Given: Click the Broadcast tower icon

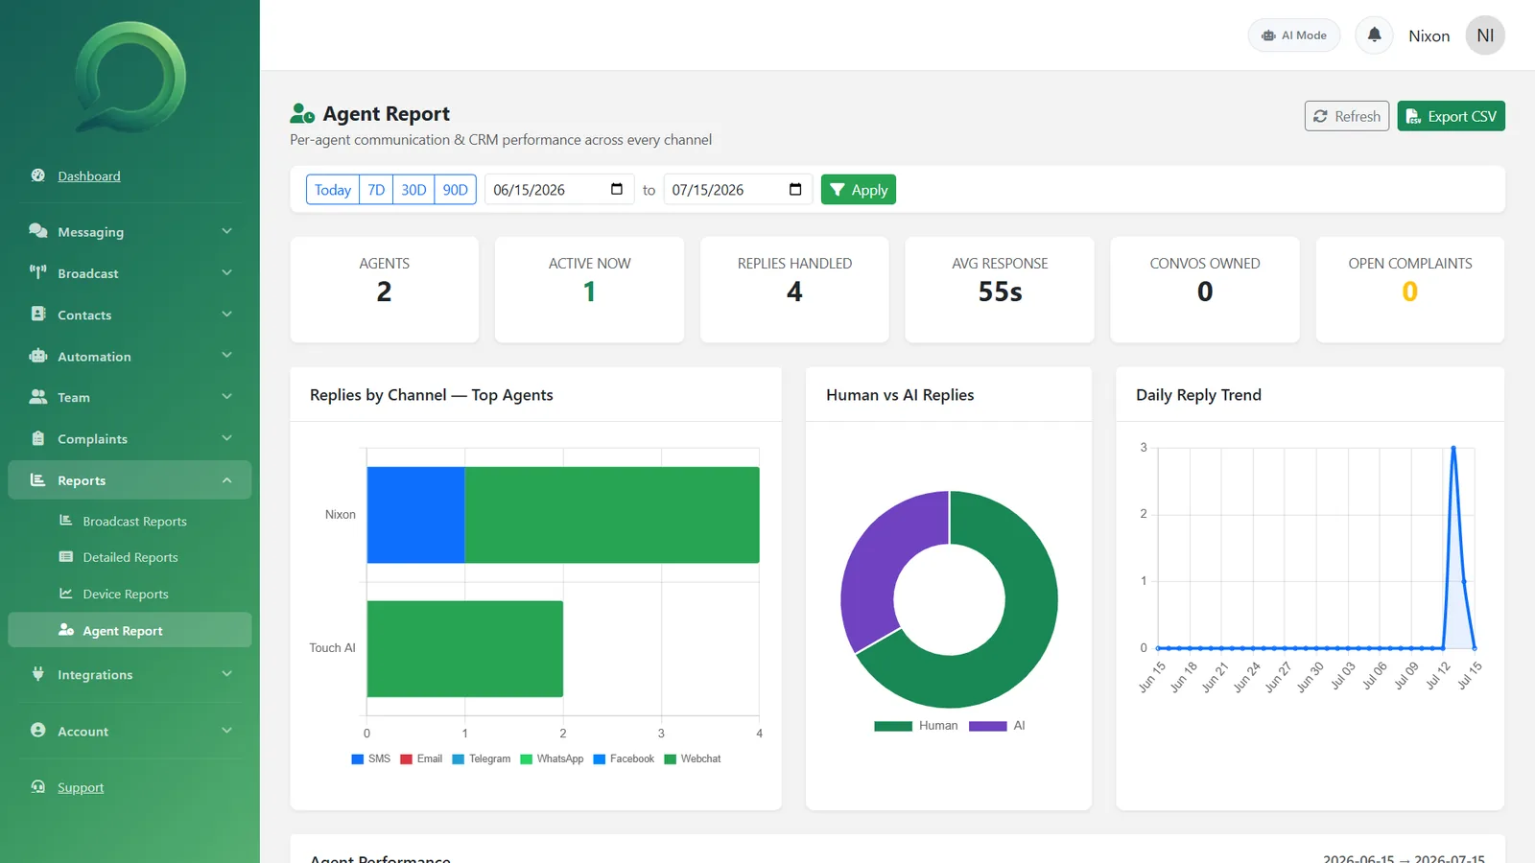Looking at the screenshot, I should pos(38,272).
